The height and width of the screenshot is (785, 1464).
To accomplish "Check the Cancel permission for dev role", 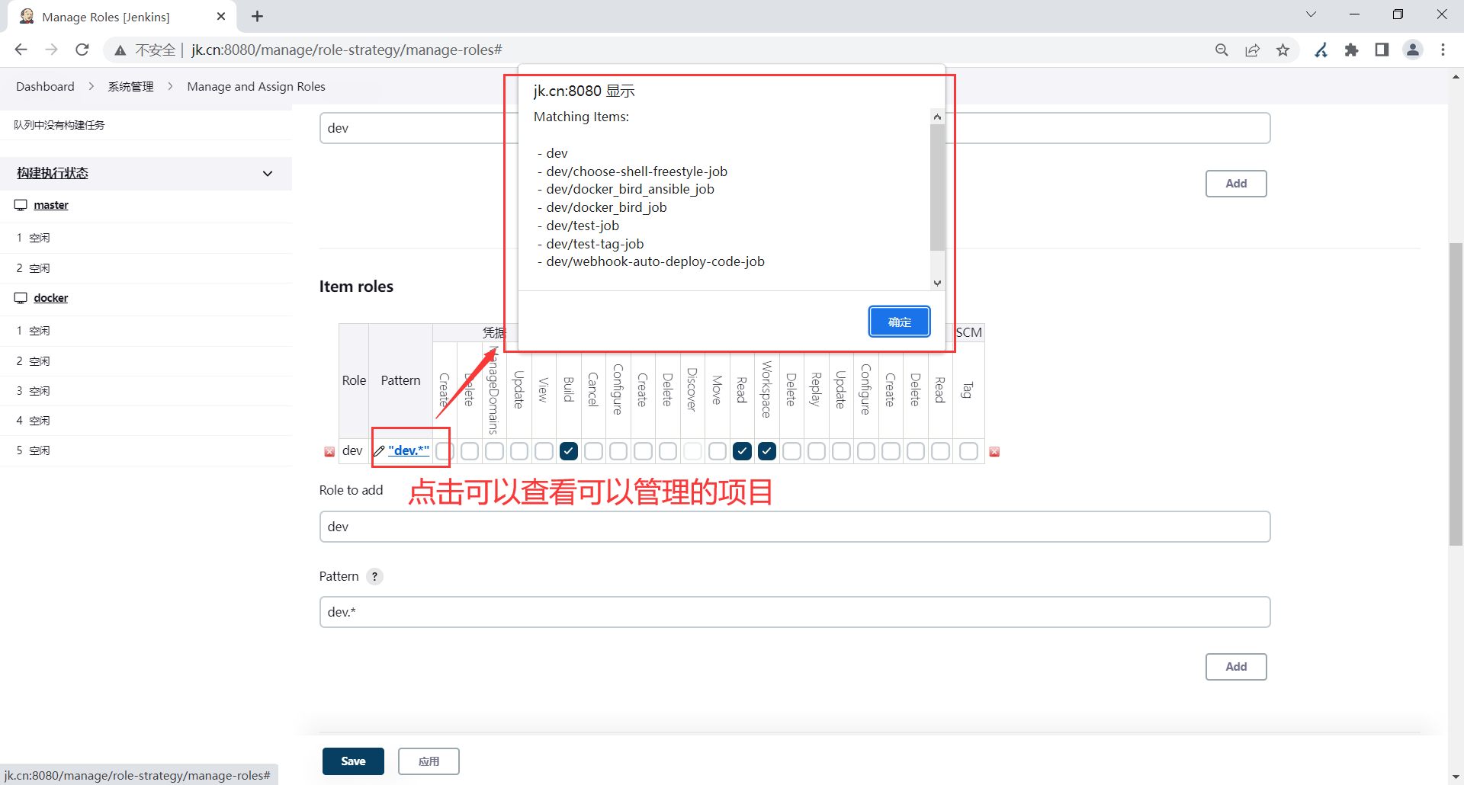I will point(593,451).
